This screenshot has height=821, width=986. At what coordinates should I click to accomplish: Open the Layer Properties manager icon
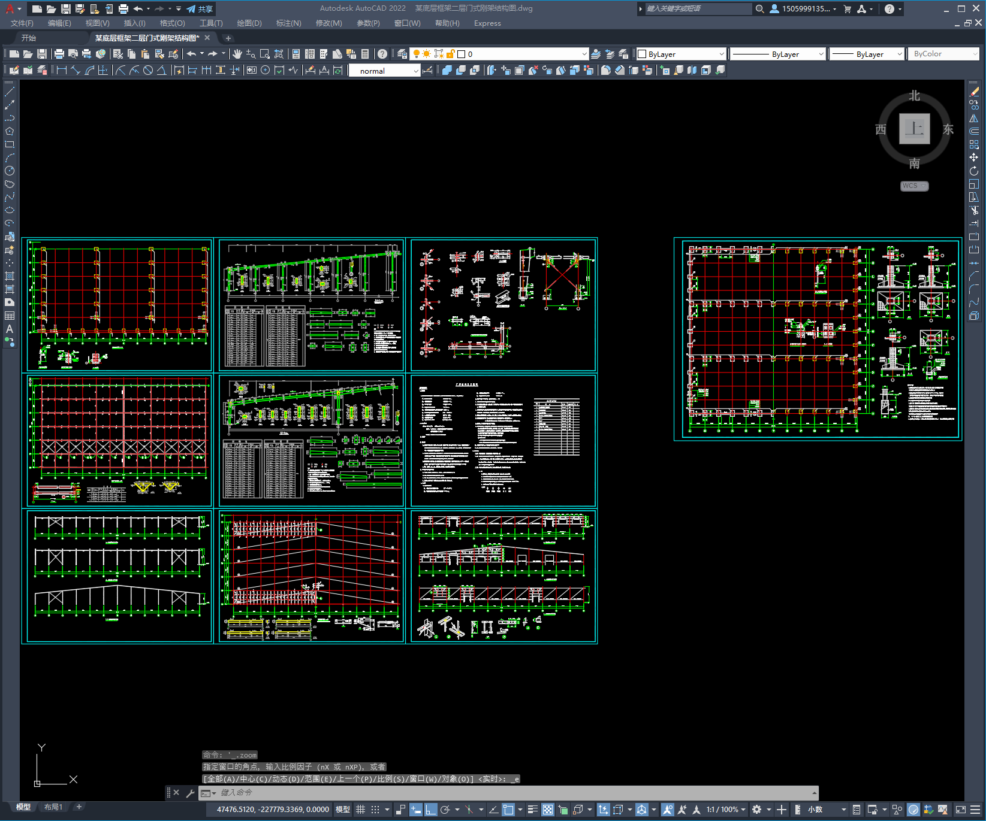pyautogui.click(x=402, y=54)
